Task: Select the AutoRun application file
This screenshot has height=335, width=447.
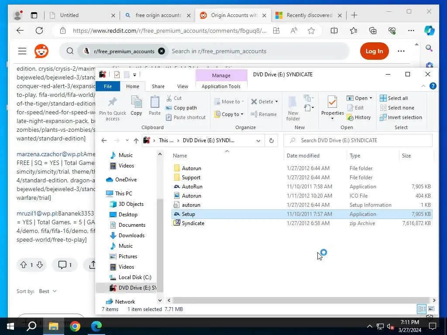Action: [302, 187]
